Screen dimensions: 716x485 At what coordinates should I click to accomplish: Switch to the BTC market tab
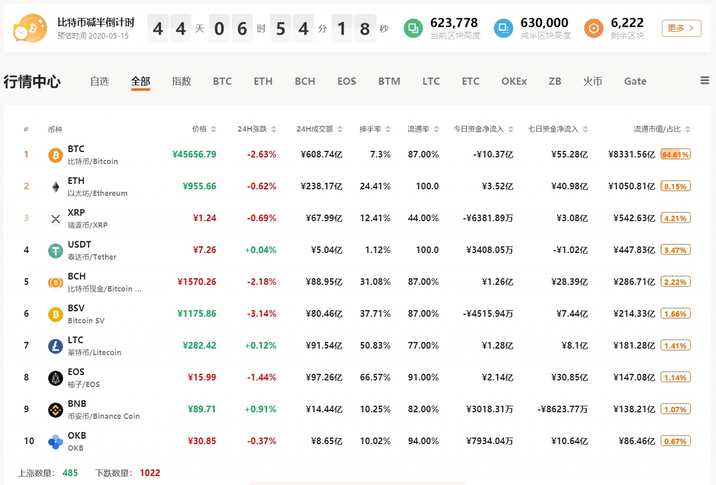click(222, 81)
